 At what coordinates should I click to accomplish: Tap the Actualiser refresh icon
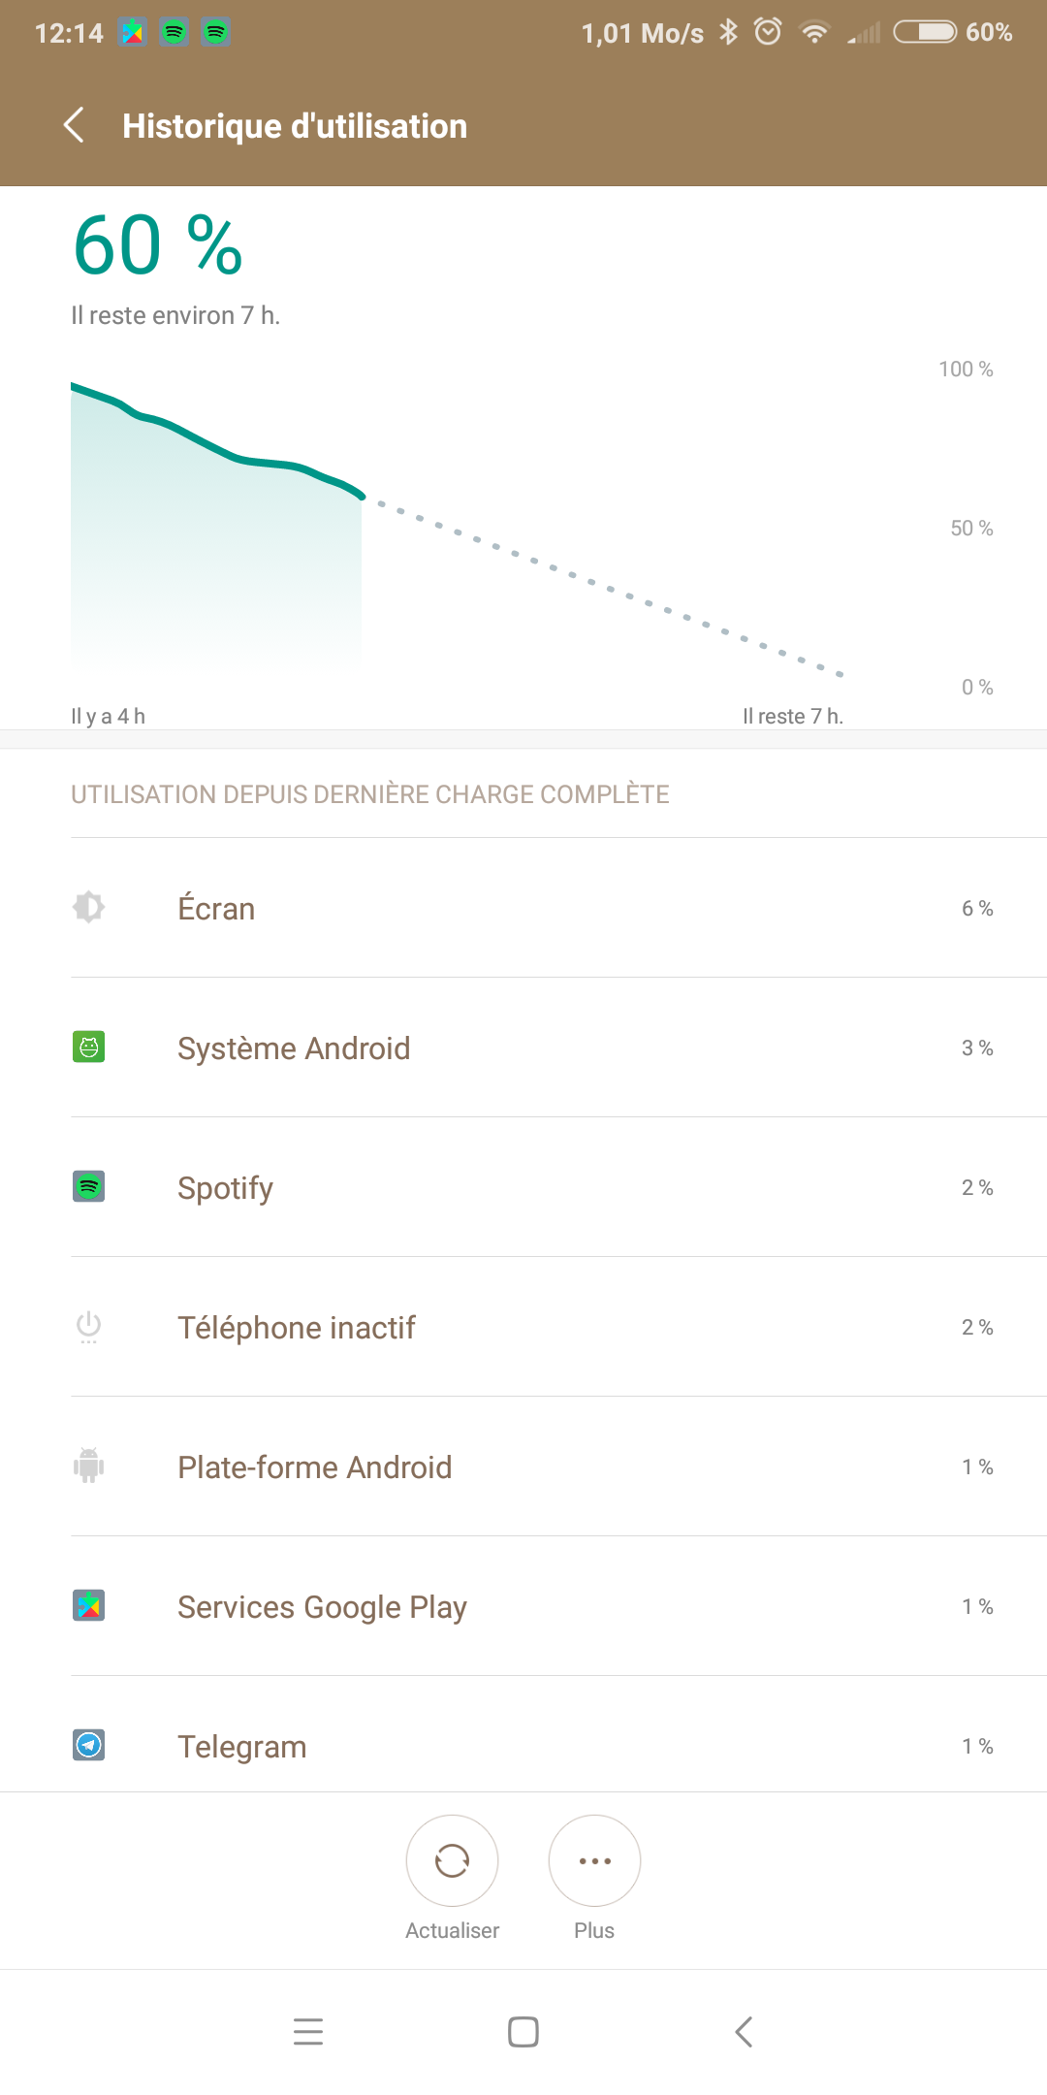[452, 1860]
